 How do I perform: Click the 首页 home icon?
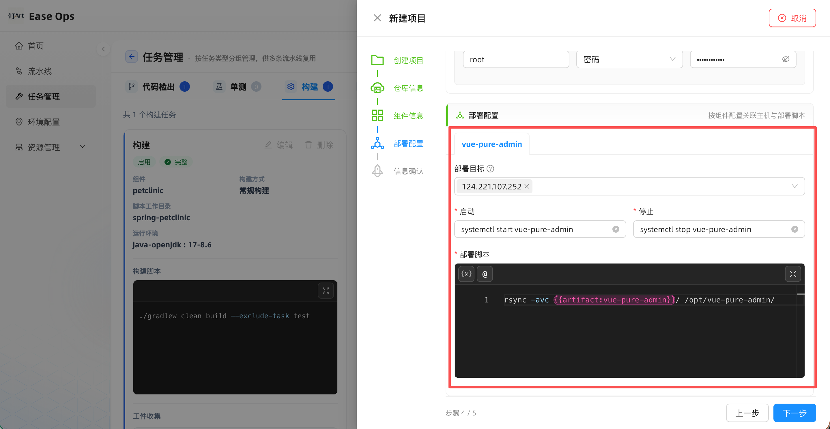coord(19,46)
